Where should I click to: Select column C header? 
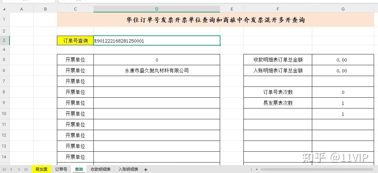[75, 9]
